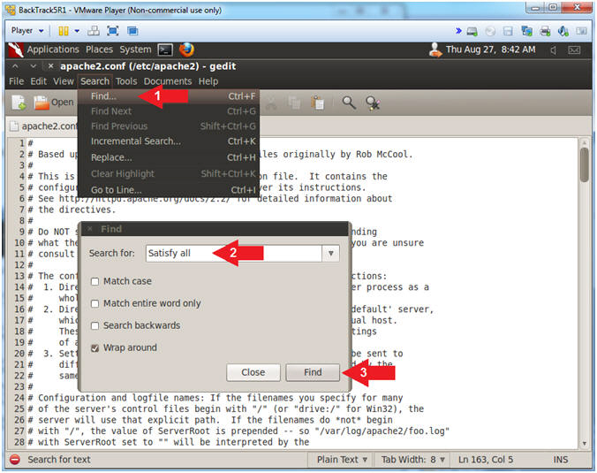
Task: Open the Tab Width dropdown in status bar
Action: click(412, 460)
